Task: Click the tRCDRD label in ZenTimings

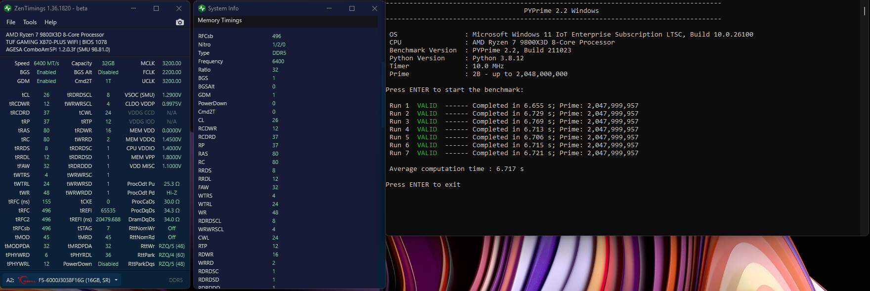Action: [20, 113]
